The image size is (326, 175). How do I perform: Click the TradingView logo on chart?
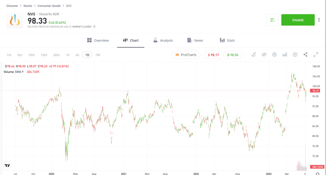pos(7,166)
